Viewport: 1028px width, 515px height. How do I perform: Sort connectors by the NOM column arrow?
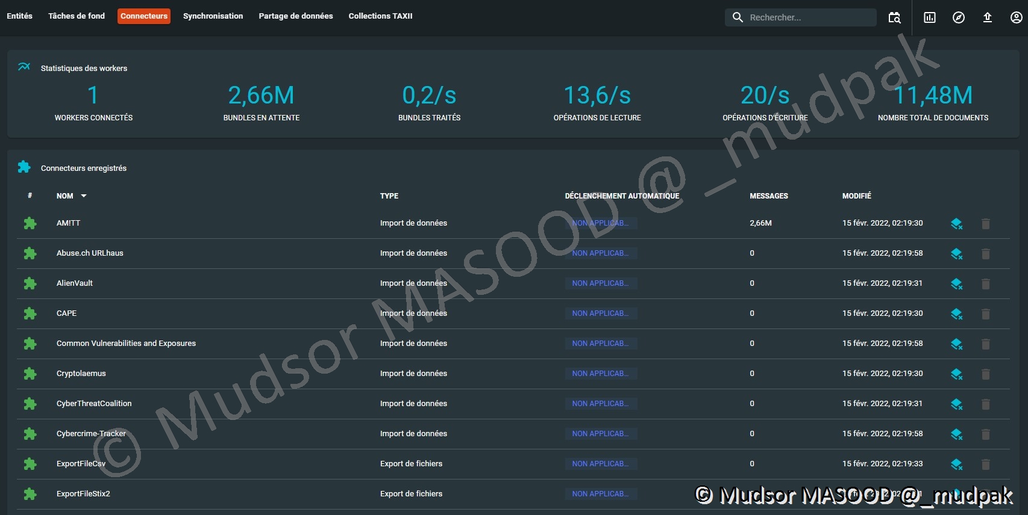(x=84, y=196)
